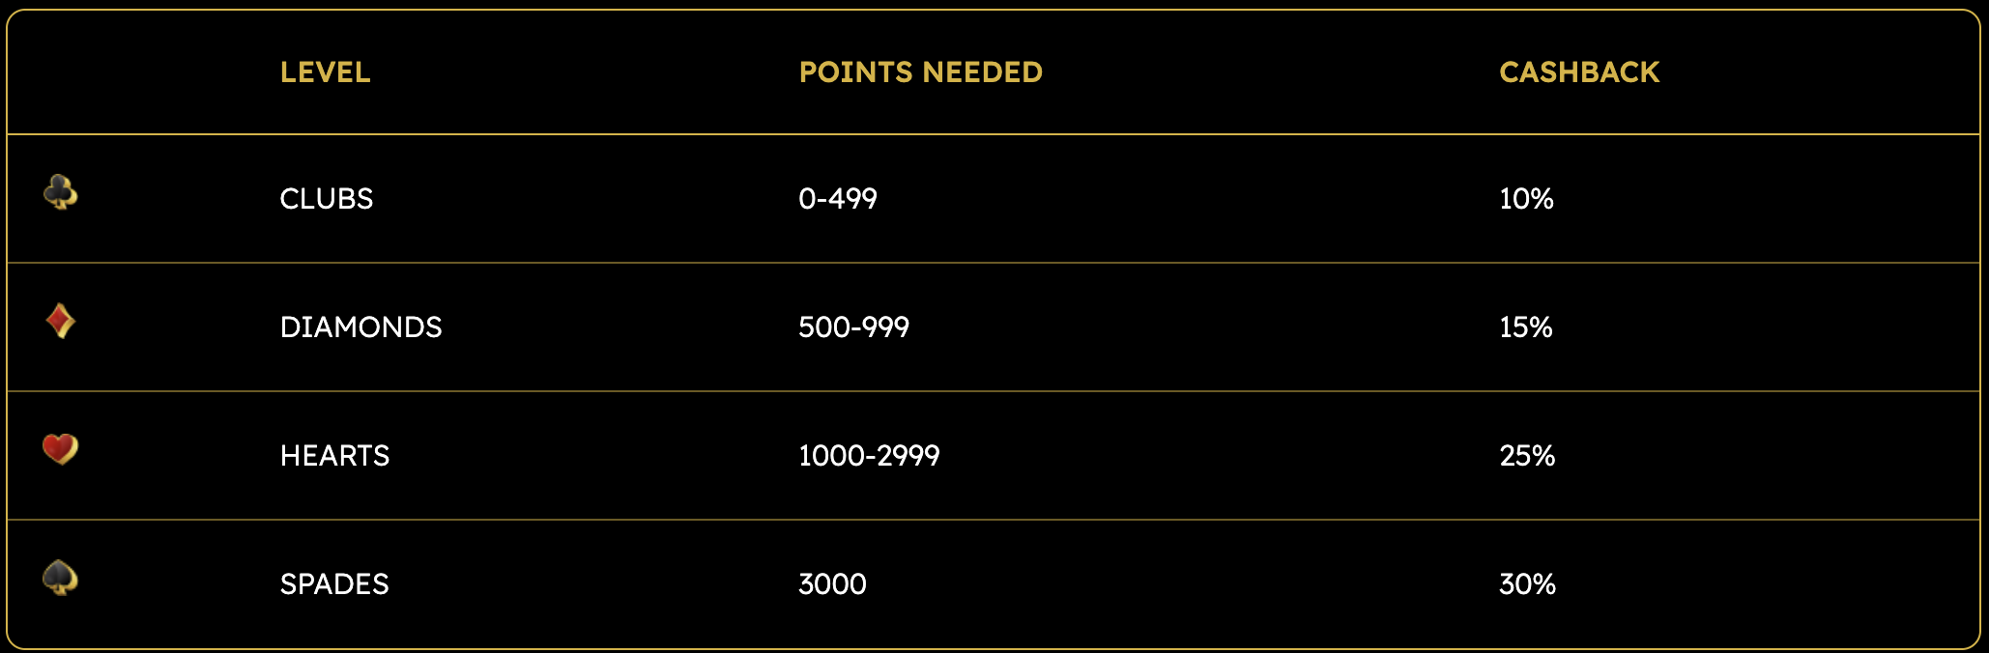Click the 0-499 points range
This screenshot has height=653, width=1989.
click(838, 199)
